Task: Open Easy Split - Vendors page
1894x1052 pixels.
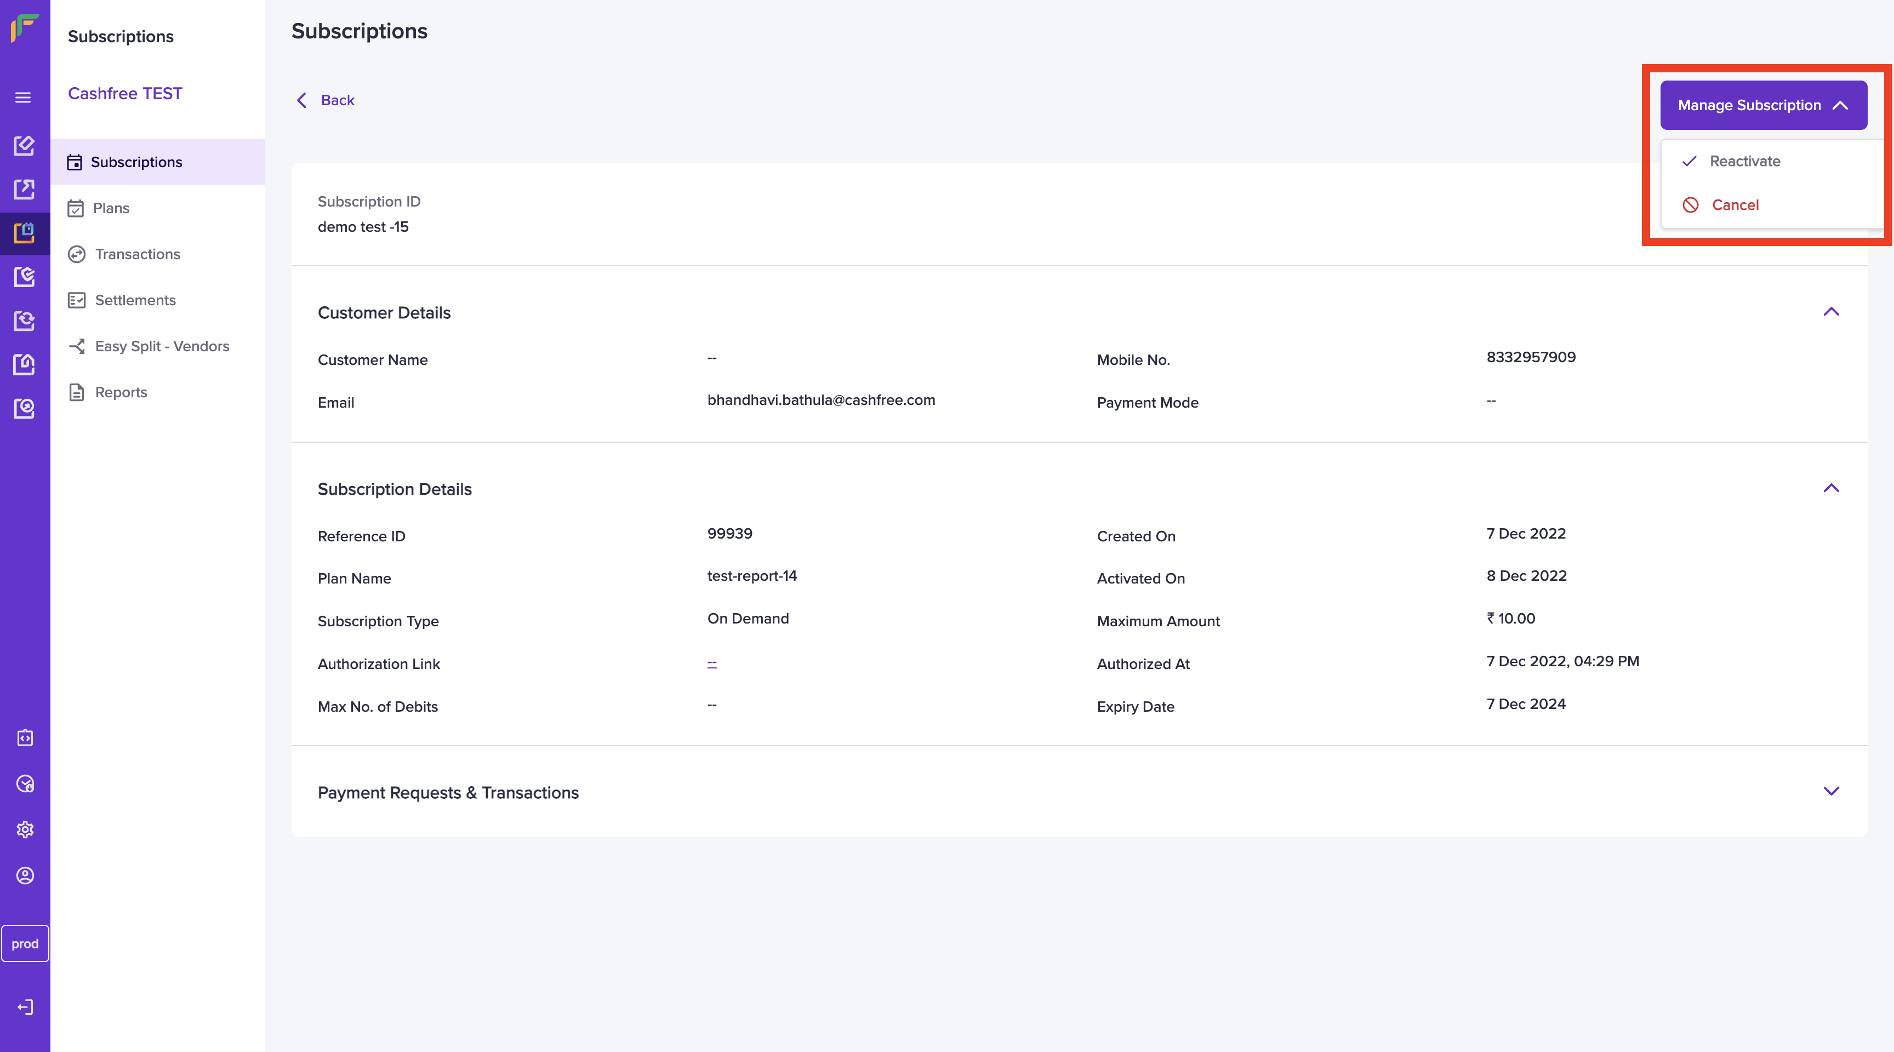Action: tap(162, 346)
